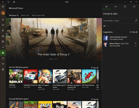Open Major Nelson's profile picture
139x108 pixels.
click(x=106, y=44)
